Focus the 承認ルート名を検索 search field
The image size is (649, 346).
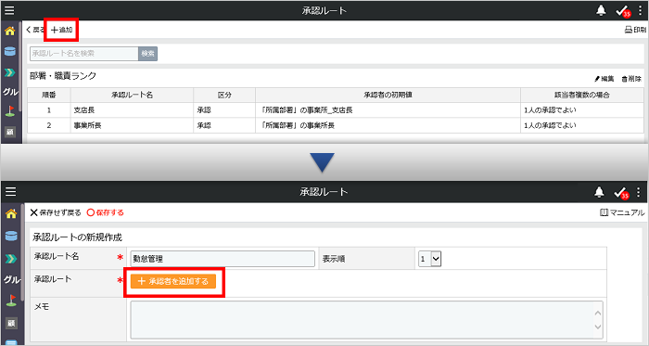(84, 54)
